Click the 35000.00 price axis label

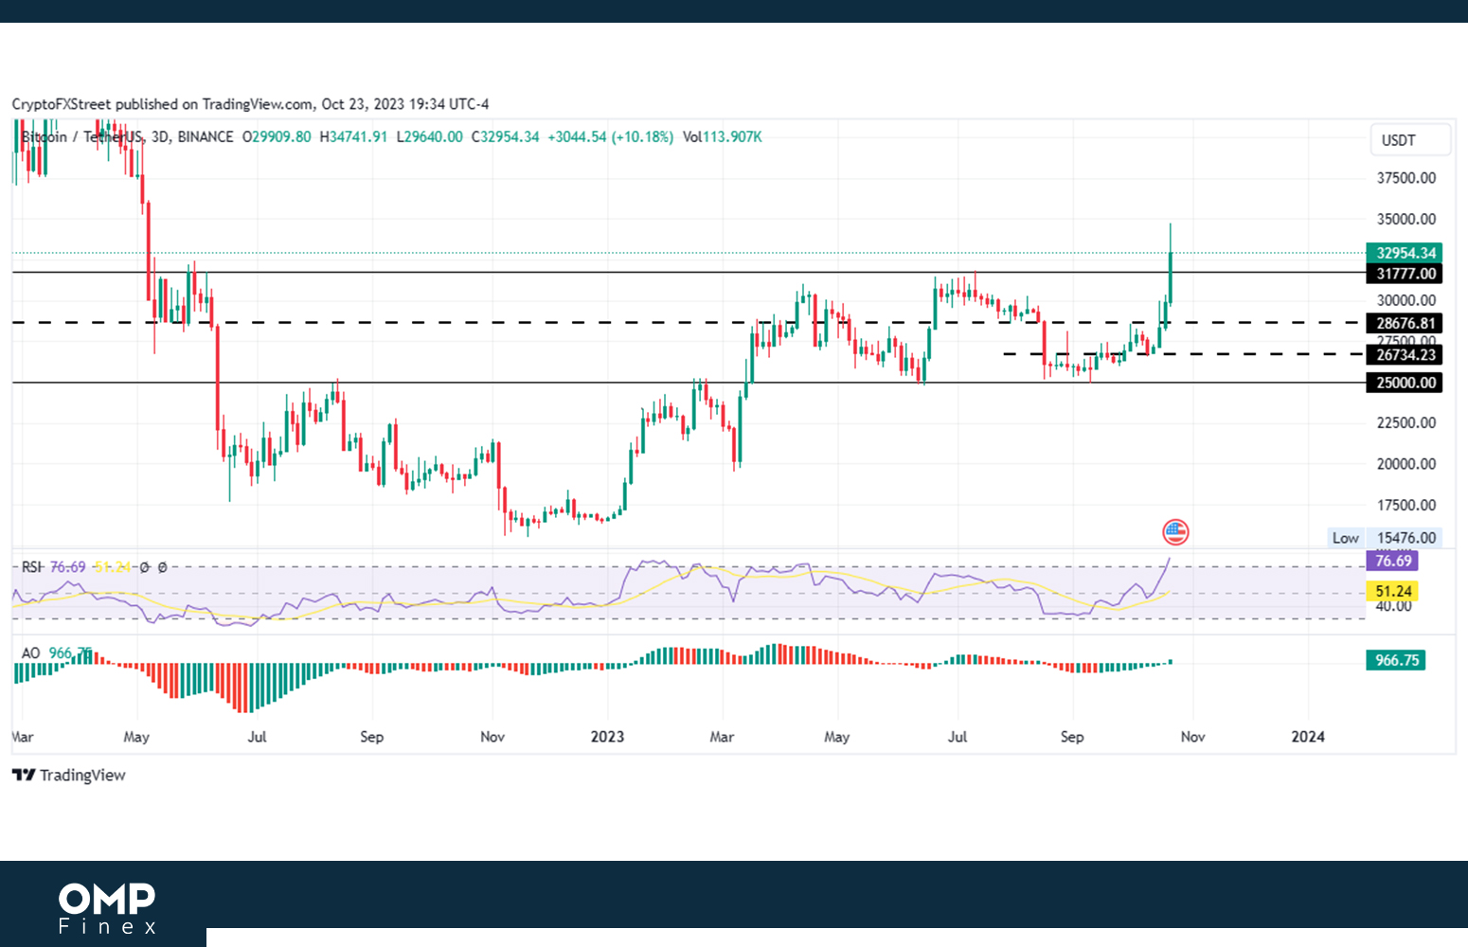[x=1406, y=219]
